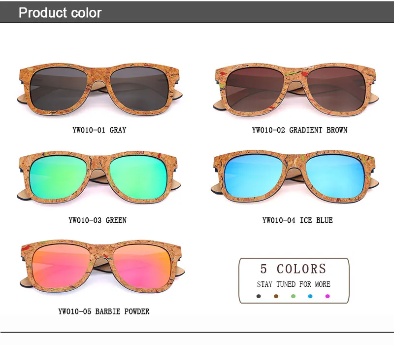Click the magenta color dot

(x=328, y=296)
